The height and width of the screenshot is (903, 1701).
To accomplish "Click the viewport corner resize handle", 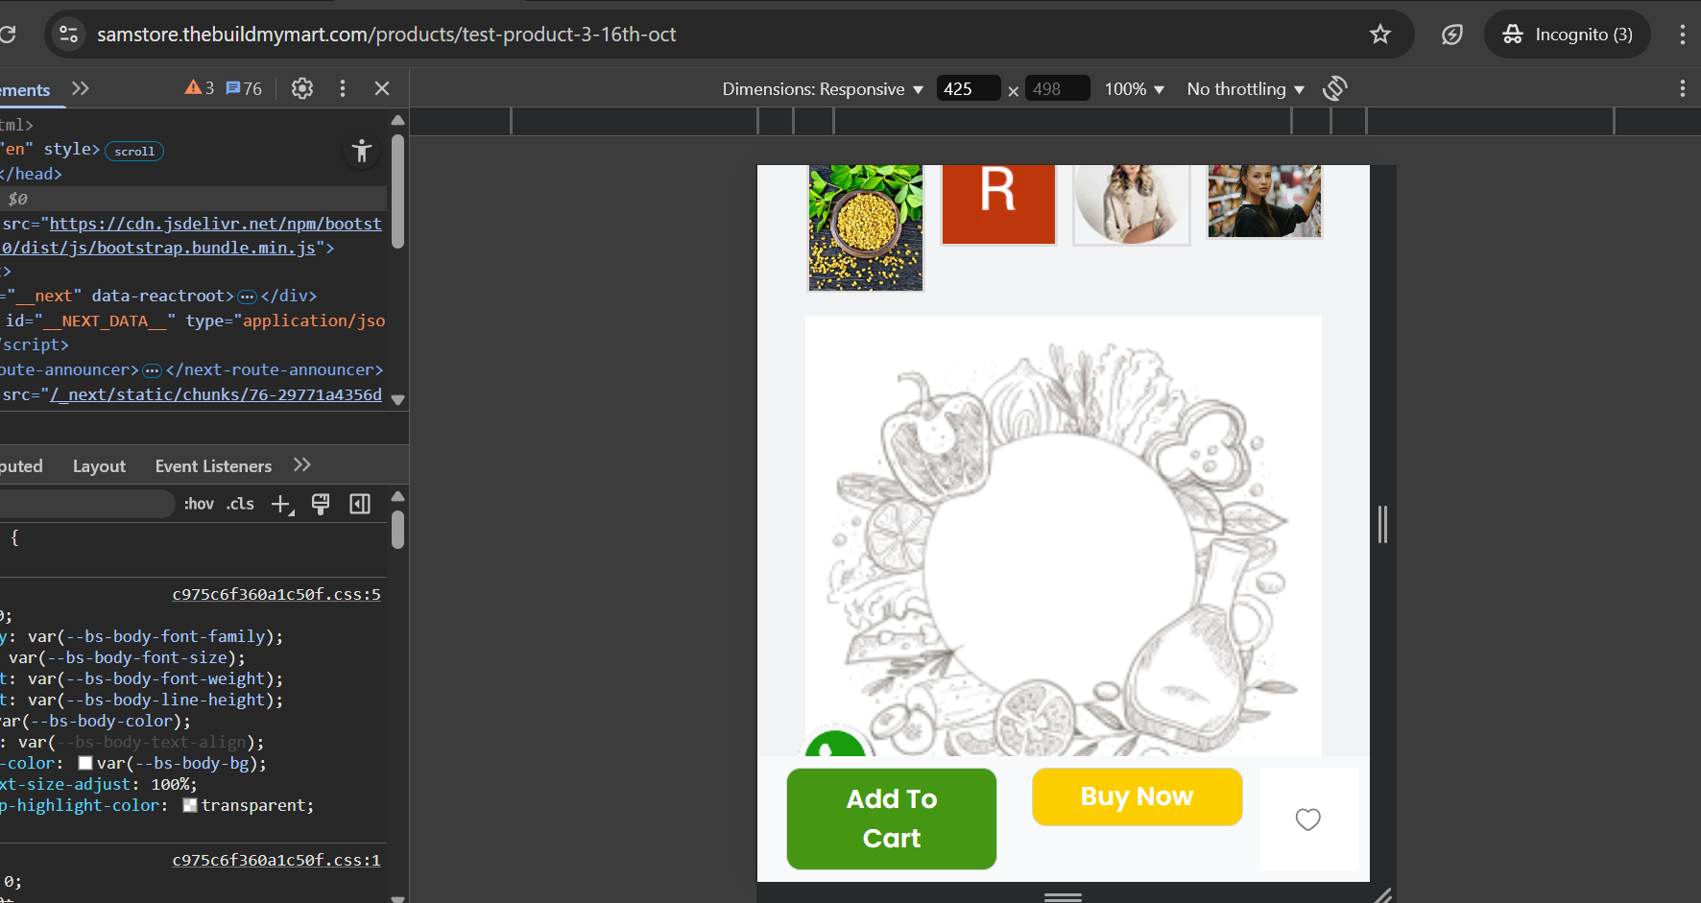I will click(1382, 895).
